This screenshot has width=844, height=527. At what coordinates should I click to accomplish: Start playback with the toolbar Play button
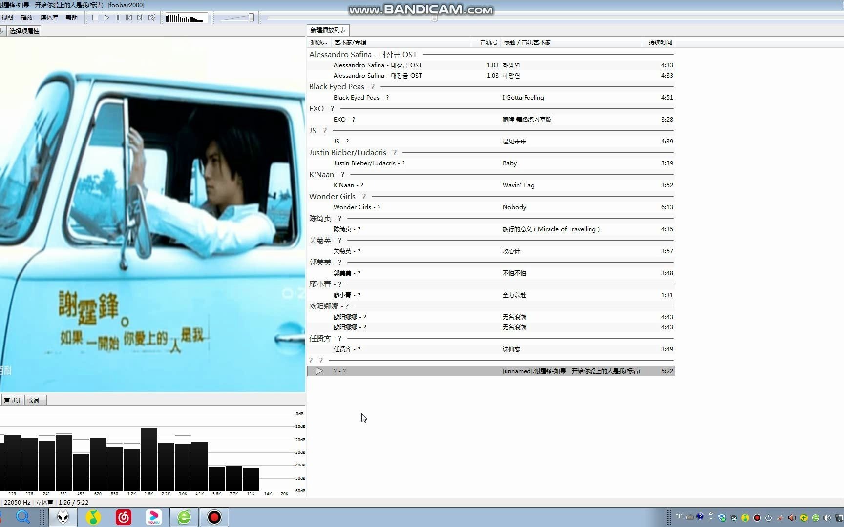click(106, 18)
